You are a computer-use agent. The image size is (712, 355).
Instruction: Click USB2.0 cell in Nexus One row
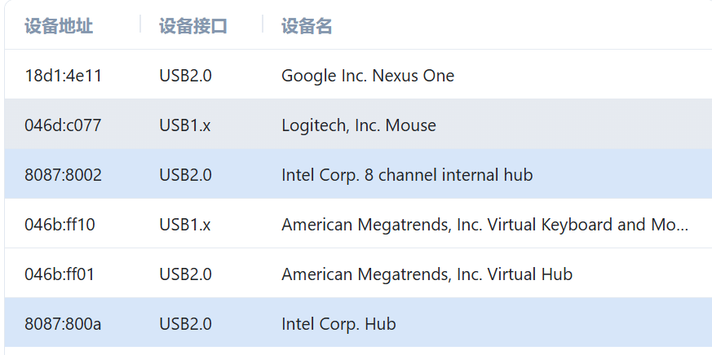pyautogui.click(x=185, y=76)
